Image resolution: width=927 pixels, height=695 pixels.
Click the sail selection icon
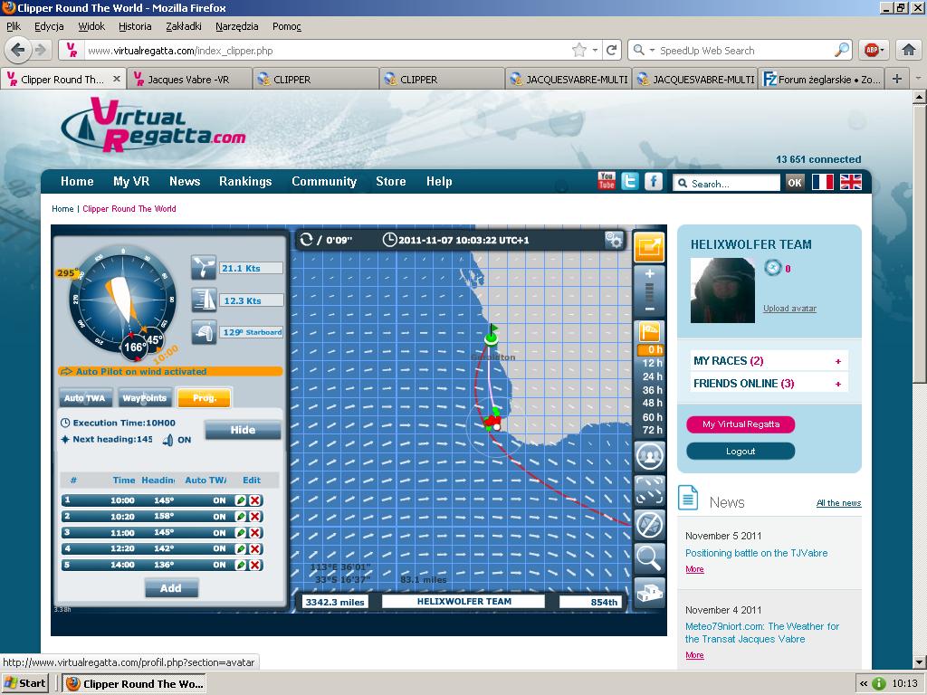pyautogui.click(x=205, y=300)
